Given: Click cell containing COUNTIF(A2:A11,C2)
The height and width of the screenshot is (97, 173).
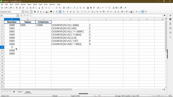Looking at the screenshot, I should pos(70,38).
